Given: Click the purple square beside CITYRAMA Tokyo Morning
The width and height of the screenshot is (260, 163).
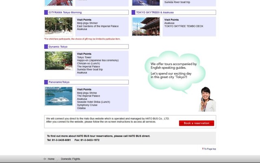Looking at the screenshot, I should [46, 12].
